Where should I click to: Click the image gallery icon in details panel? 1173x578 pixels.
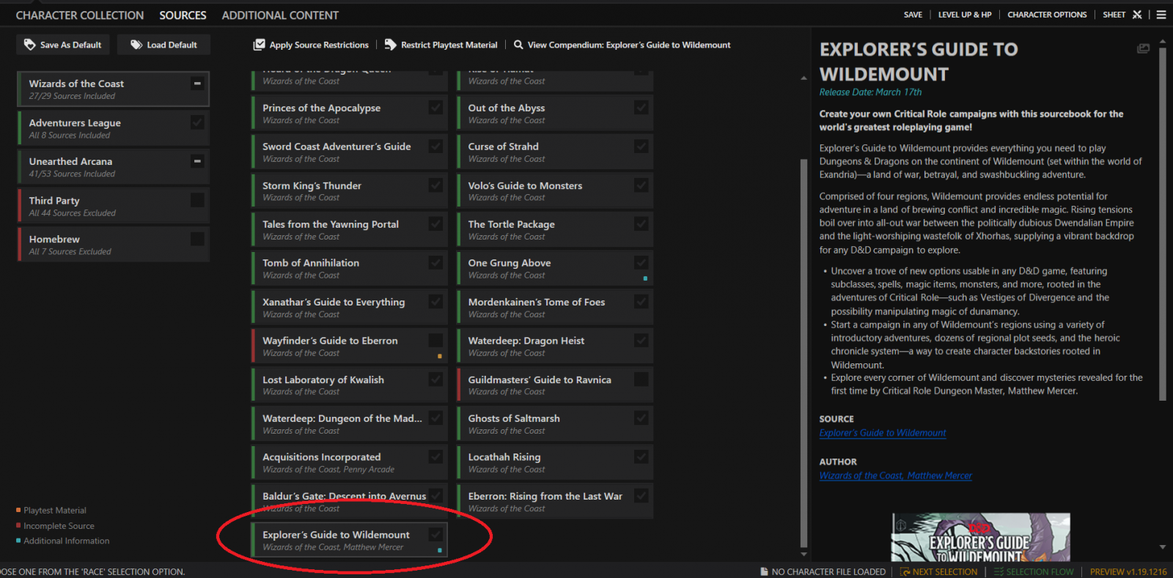1143,49
